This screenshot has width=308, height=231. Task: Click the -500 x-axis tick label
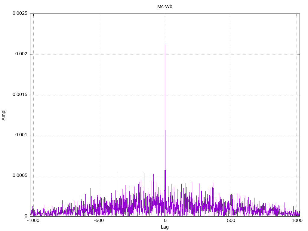[x=99, y=220]
